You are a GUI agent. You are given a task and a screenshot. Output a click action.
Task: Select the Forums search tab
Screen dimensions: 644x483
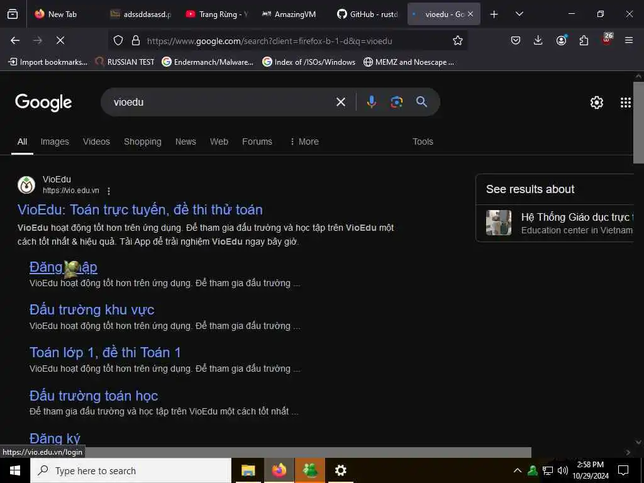[257, 142]
